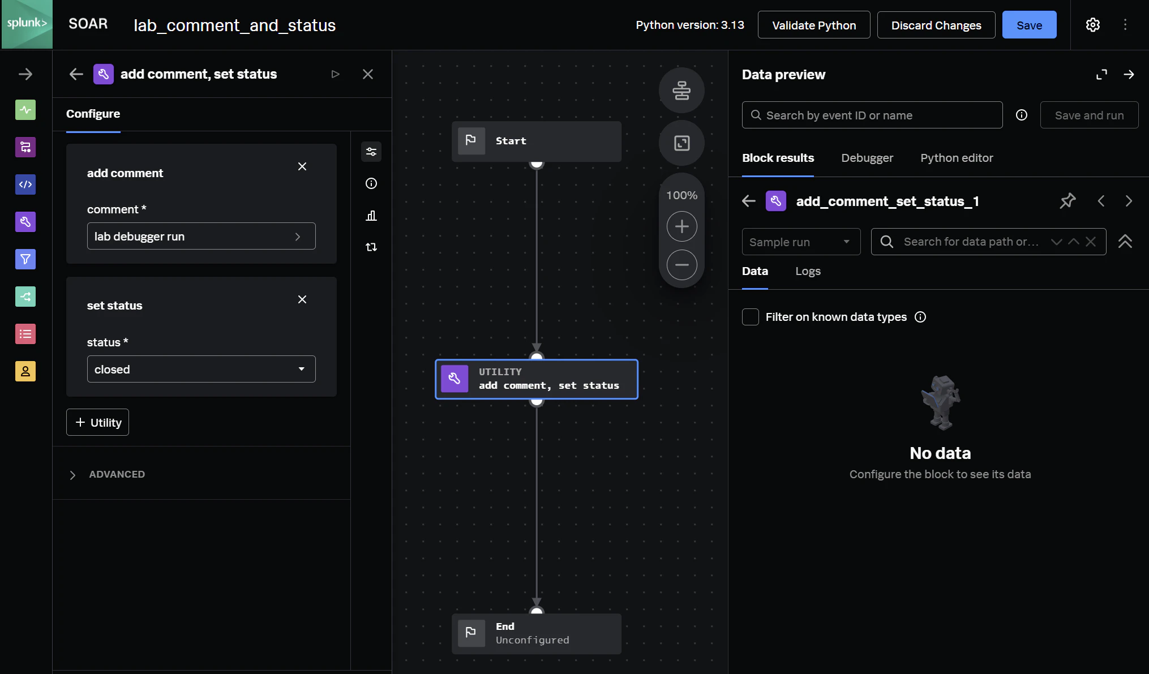This screenshot has height=674, width=1149.
Task: Auto-arrange the canvas blocks
Action: click(681, 91)
